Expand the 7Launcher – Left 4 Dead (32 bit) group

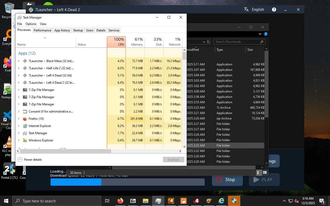(19, 75)
